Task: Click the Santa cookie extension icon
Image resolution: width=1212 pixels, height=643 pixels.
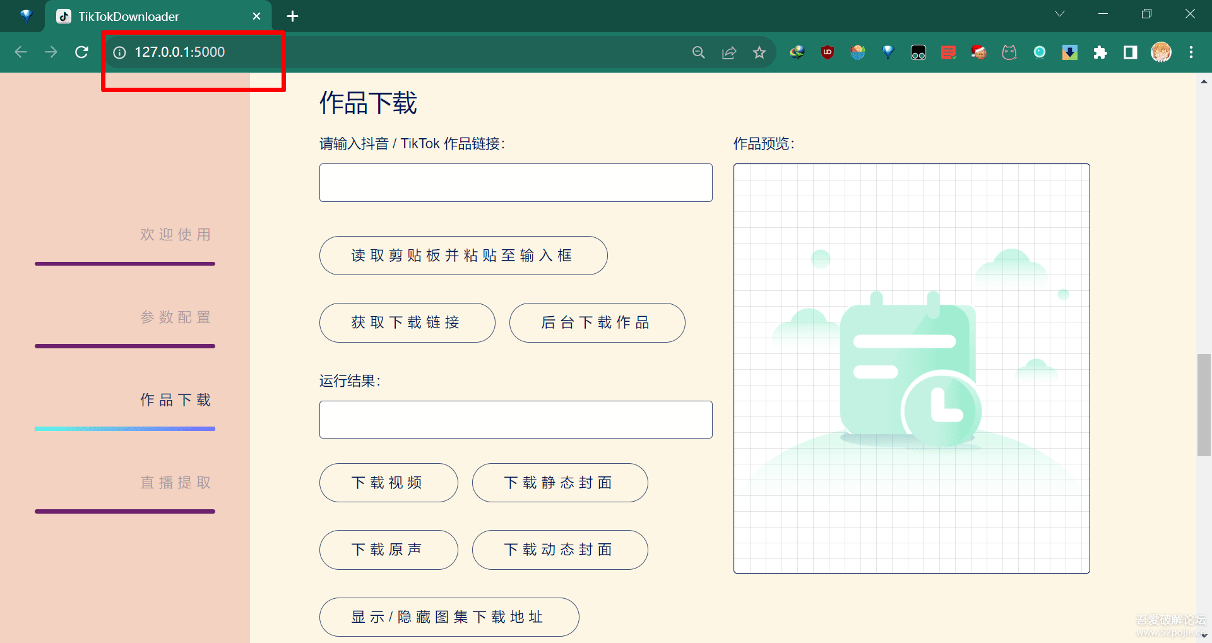Action: click(x=979, y=52)
